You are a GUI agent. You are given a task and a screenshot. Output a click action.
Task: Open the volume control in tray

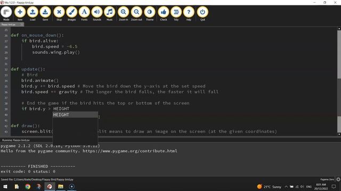point(302,187)
